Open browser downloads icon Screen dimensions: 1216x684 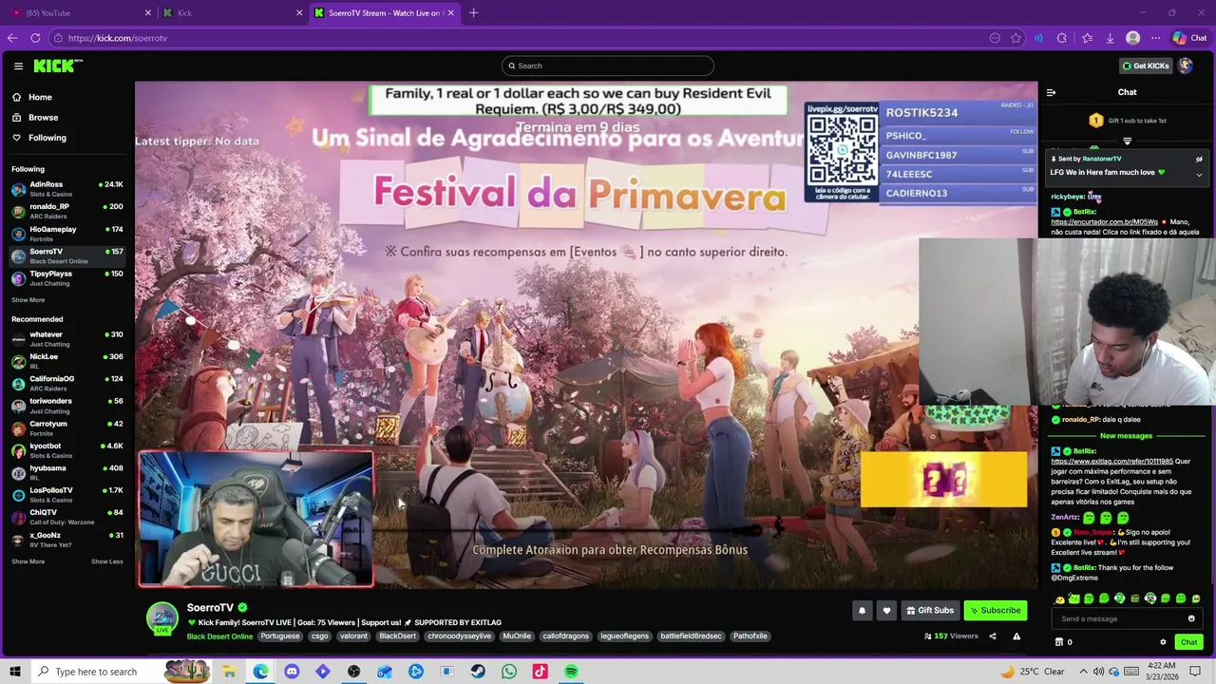click(1110, 38)
